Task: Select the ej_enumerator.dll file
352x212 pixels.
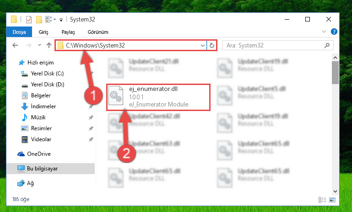Action: point(158,97)
